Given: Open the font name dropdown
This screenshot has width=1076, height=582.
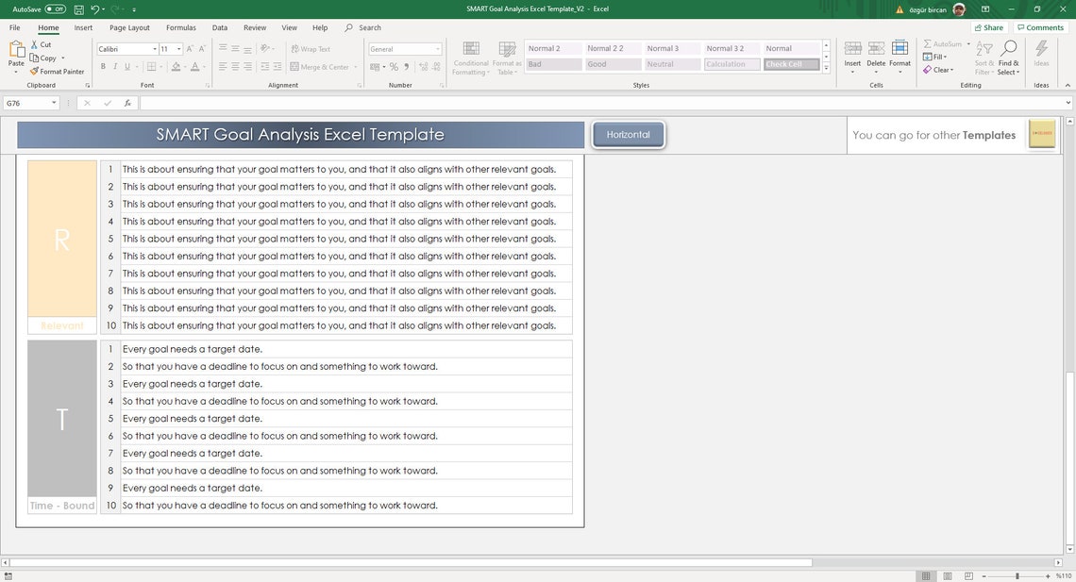Looking at the screenshot, I should click(x=154, y=48).
